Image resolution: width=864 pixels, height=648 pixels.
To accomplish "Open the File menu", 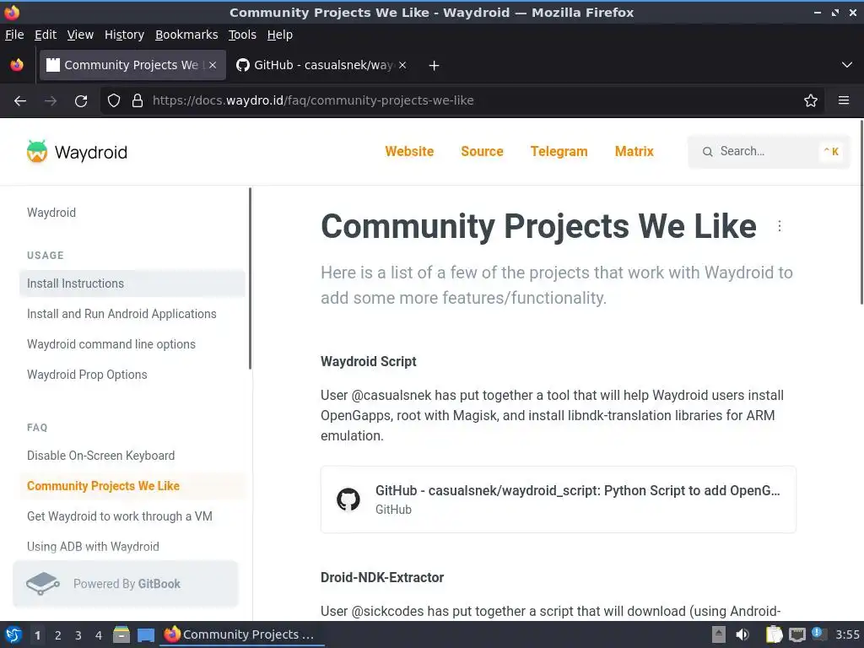I will click(x=14, y=35).
